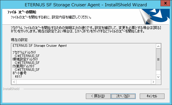Click the ETERNUS SF Storage Cruiser Agent settings line
This screenshot has height=105, width=172.
point(39,46)
